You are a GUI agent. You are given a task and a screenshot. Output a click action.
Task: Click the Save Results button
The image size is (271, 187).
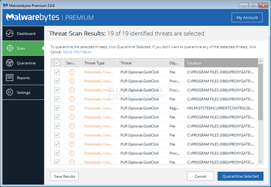coord(65,176)
